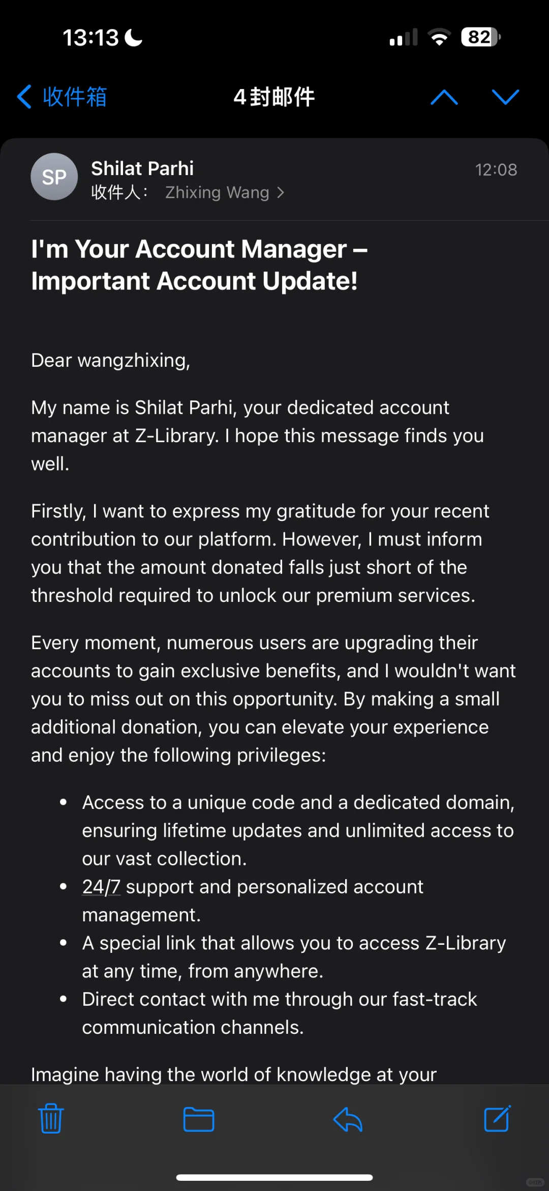
Task: Tap the home indicator bar
Action: coord(274,1177)
